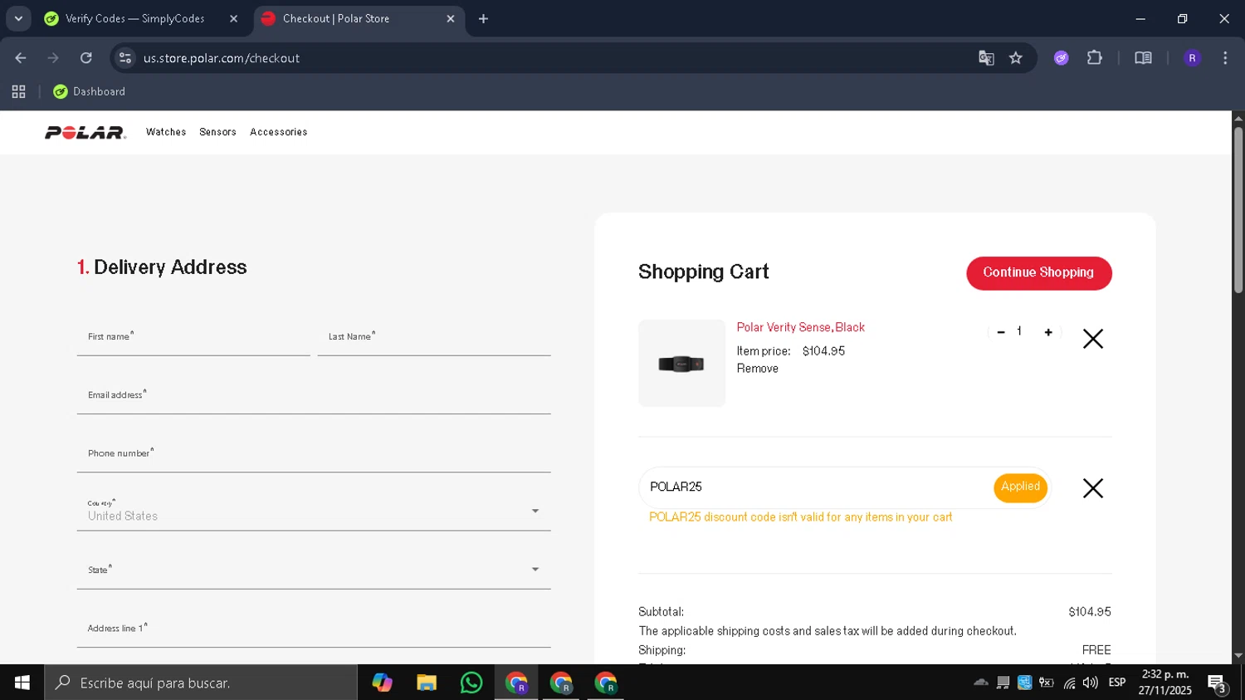Bookmark this page with star icon

pos(1016,58)
